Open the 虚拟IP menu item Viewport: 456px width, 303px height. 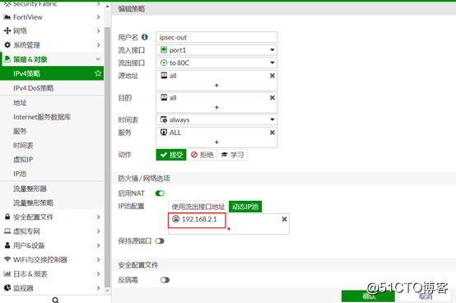52,160
